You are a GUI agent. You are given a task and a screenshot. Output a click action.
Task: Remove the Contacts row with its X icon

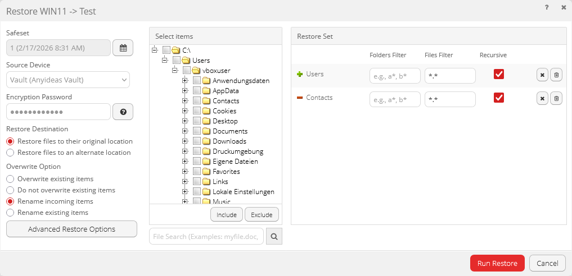pos(542,99)
